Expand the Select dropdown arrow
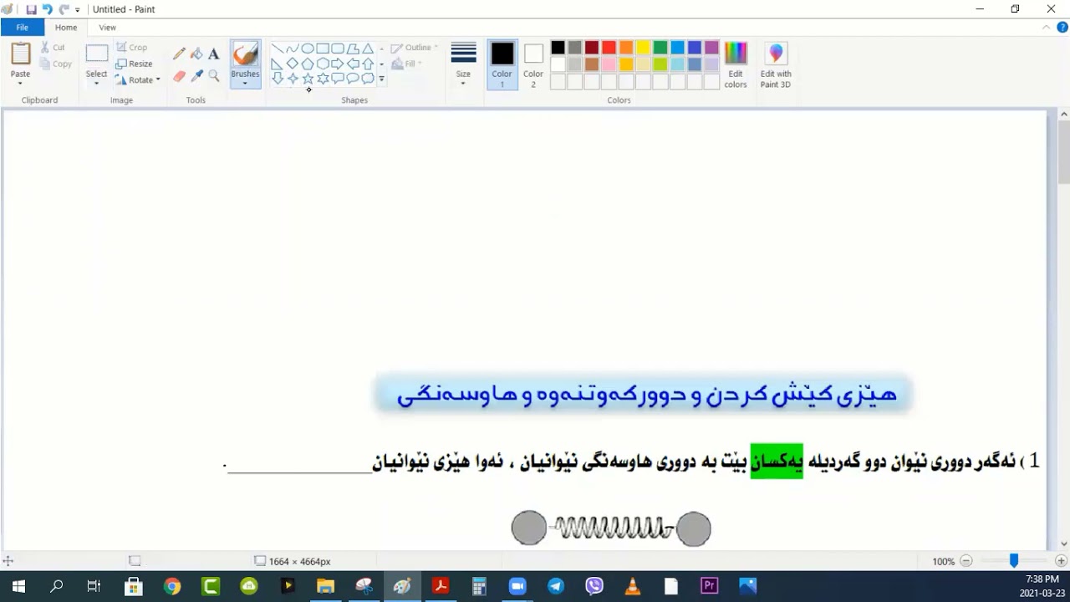The image size is (1070, 602). [x=96, y=84]
